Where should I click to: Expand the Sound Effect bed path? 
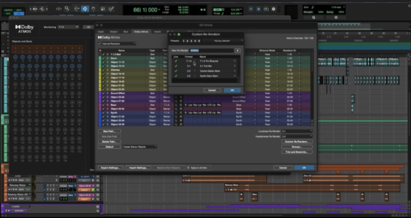tap(108, 93)
